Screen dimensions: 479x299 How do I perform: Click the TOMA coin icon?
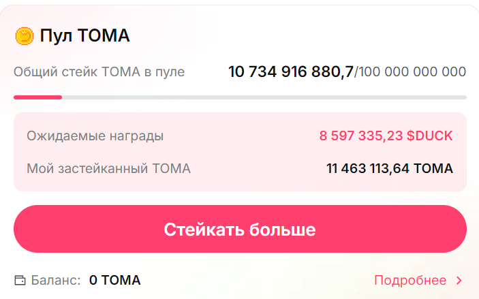[x=24, y=35]
